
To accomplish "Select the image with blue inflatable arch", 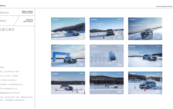I will tap(68, 56).
